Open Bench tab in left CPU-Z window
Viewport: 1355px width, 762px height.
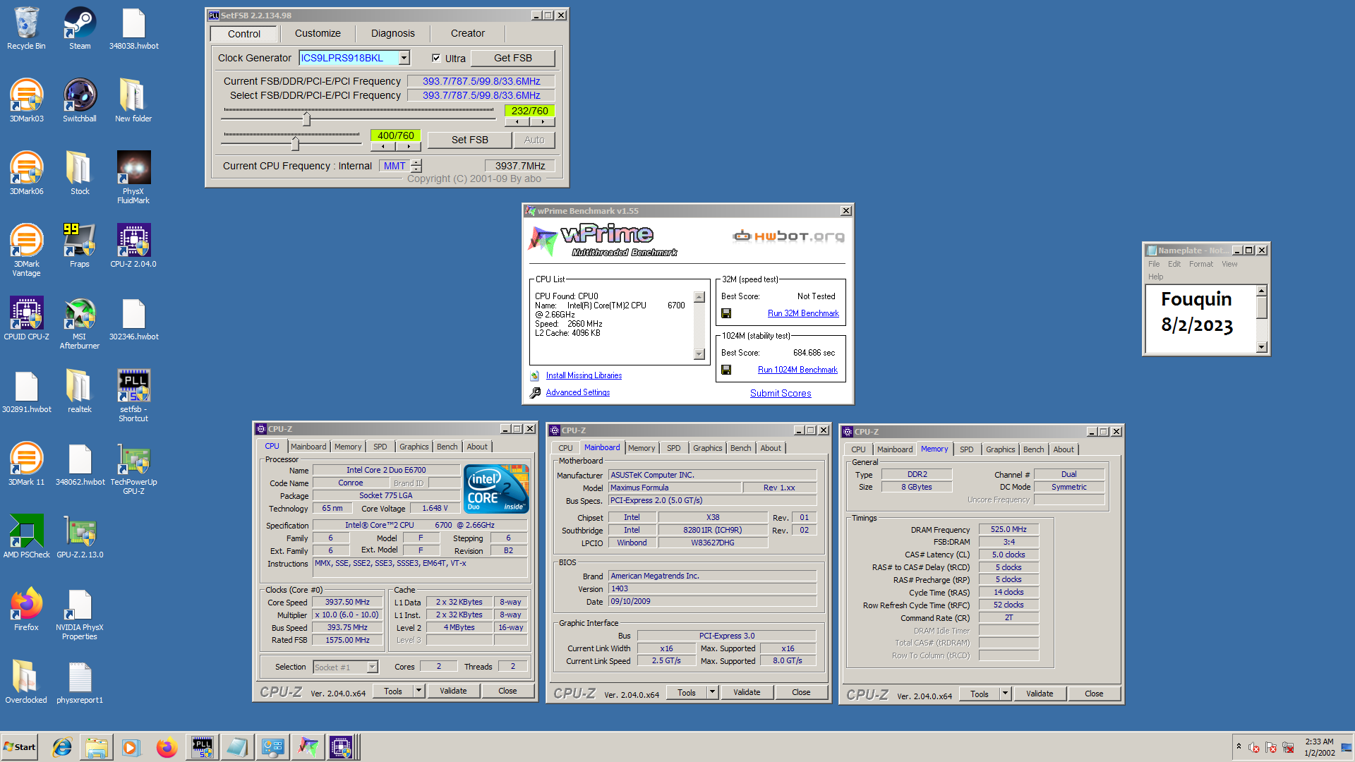[x=447, y=447]
